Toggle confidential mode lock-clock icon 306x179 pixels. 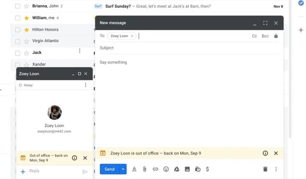(x=198, y=169)
